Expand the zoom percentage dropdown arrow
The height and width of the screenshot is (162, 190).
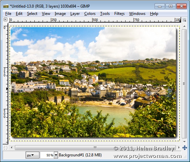coord(56,155)
